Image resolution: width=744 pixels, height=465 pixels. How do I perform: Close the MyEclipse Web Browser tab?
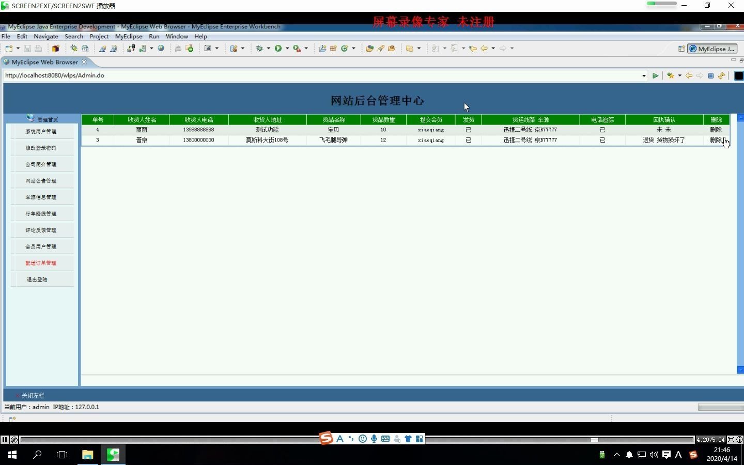(84, 62)
